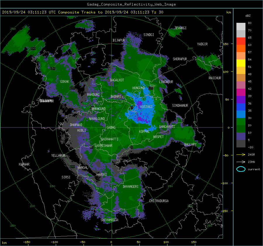Click the HANGAL label
Image resolution: width=263 pixels, height=246 pixels.
(x=82, y=168)
